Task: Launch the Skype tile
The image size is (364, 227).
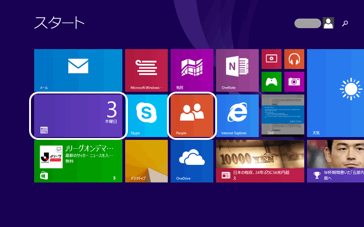Action: coord(146,116)
